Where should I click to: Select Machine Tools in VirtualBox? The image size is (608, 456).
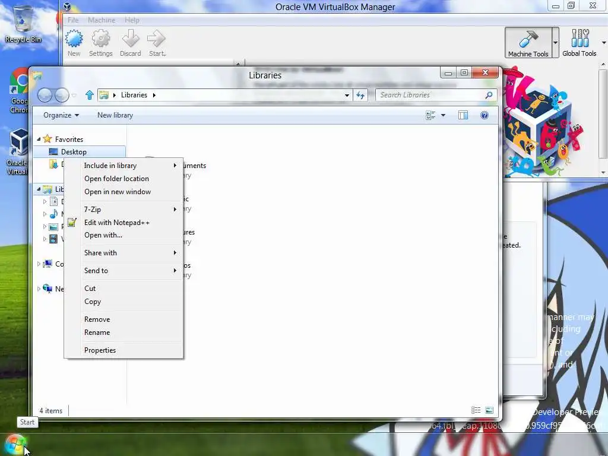pyautogui.click(x=528, y=43)
